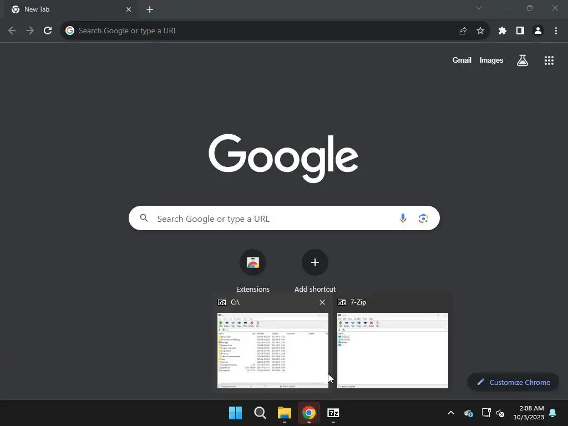Open the Extensions puzzle menu
The width and height of the screenshot is (568, 426).
(x=503, y=31)
